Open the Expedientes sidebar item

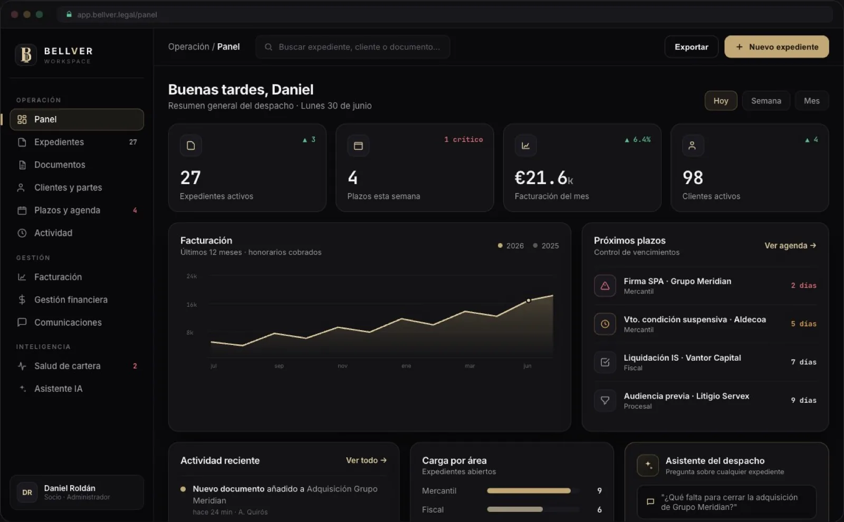click(77, 142)
